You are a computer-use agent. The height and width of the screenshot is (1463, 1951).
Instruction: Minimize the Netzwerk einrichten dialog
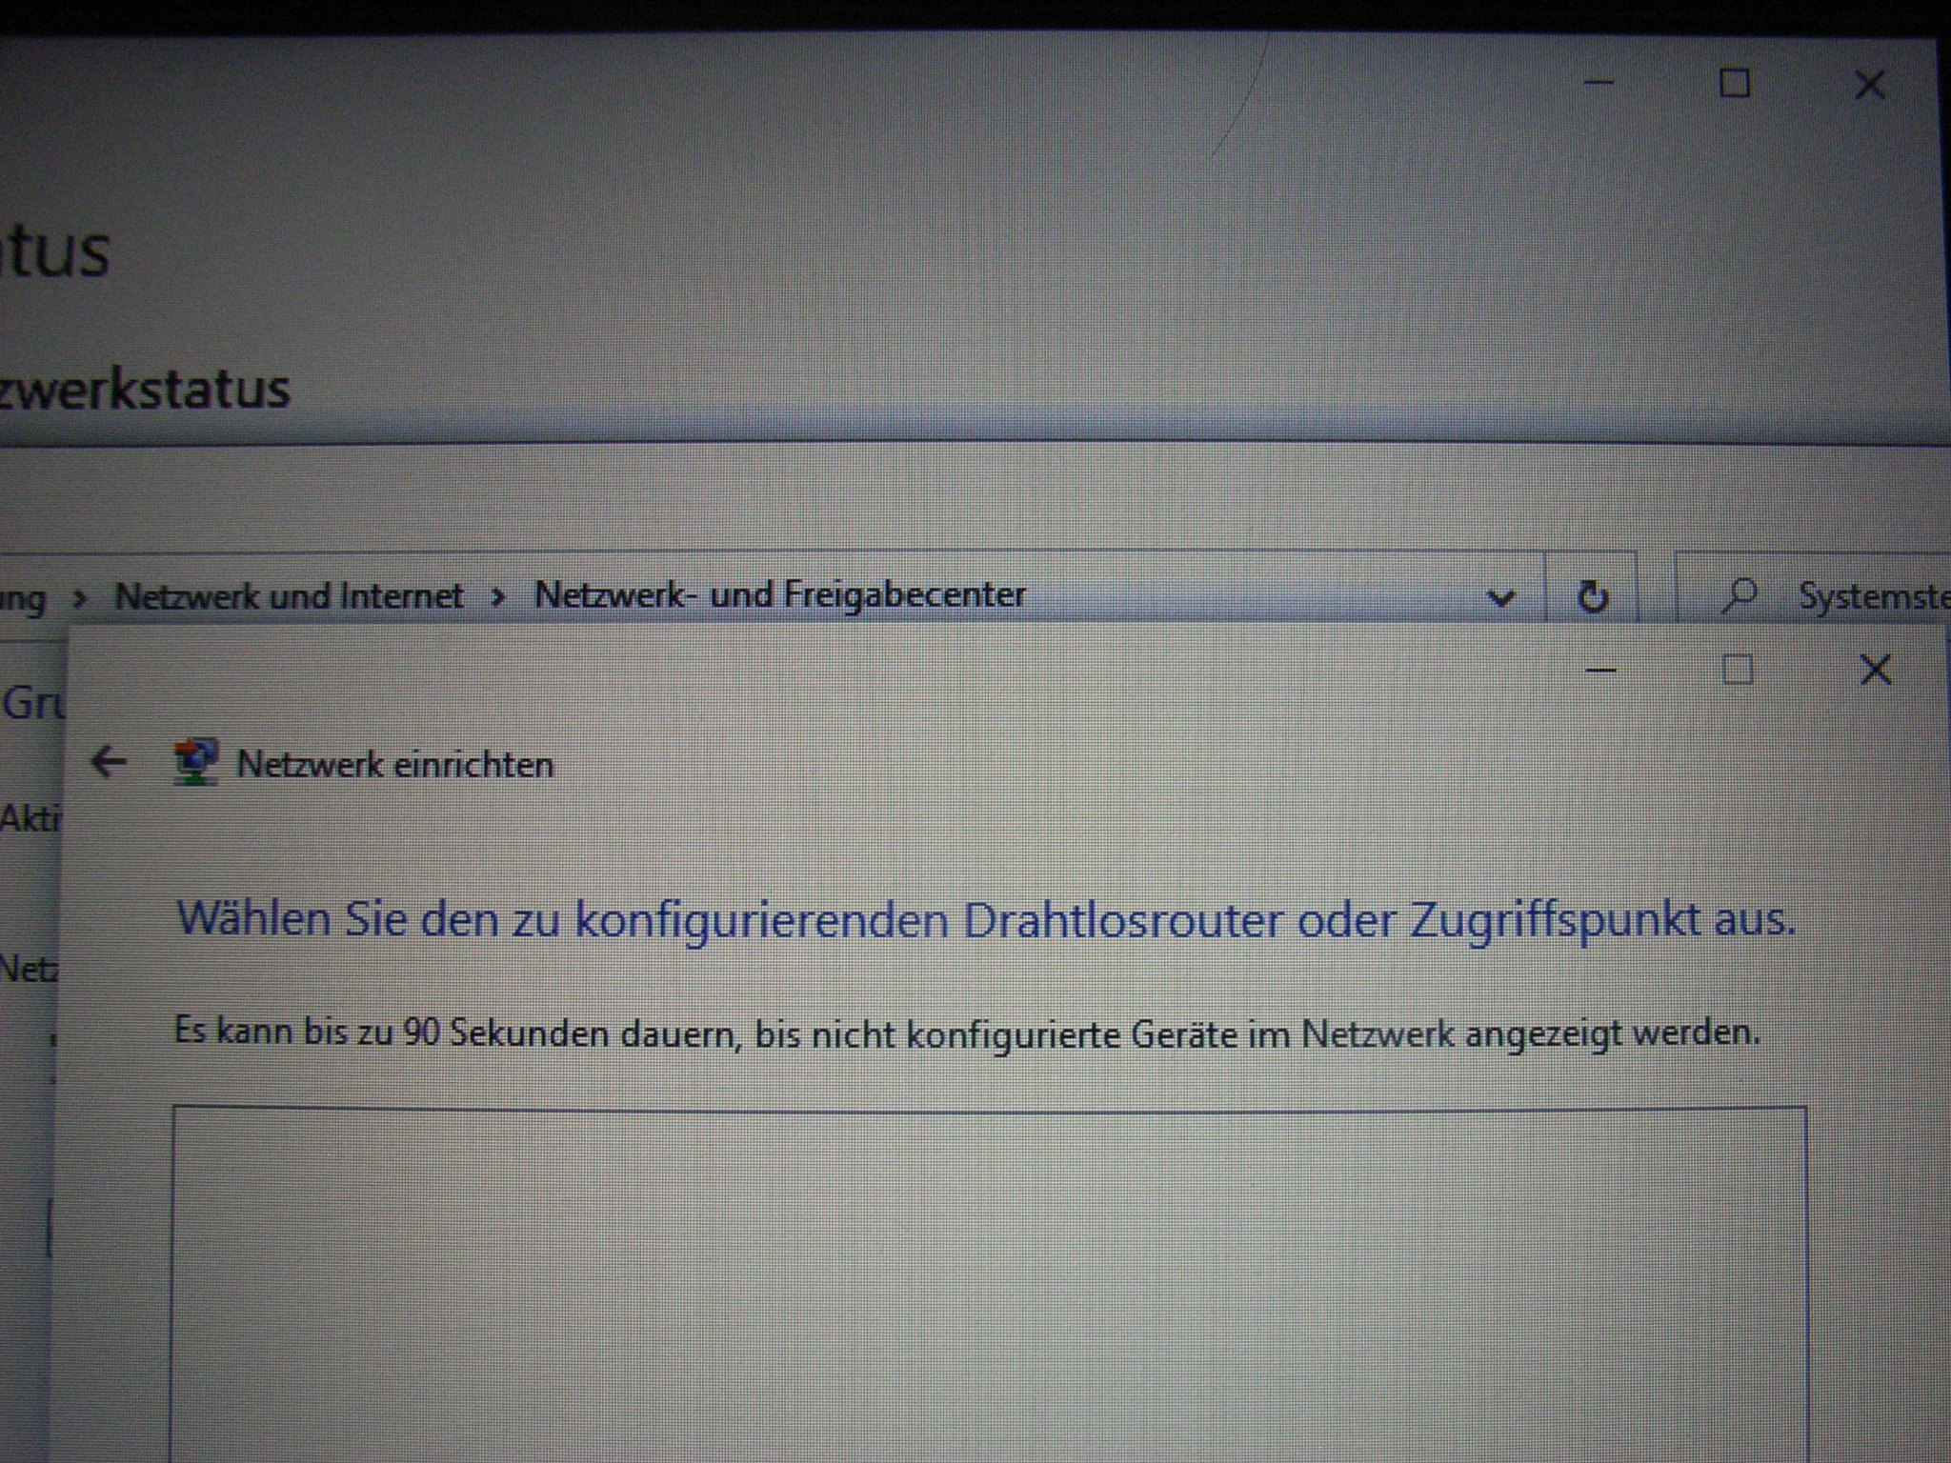1600,671
